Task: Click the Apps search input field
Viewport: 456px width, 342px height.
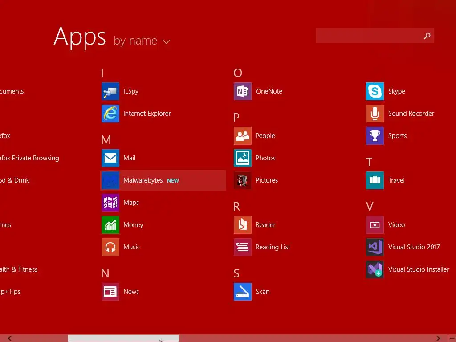Action: coord(375,36)
